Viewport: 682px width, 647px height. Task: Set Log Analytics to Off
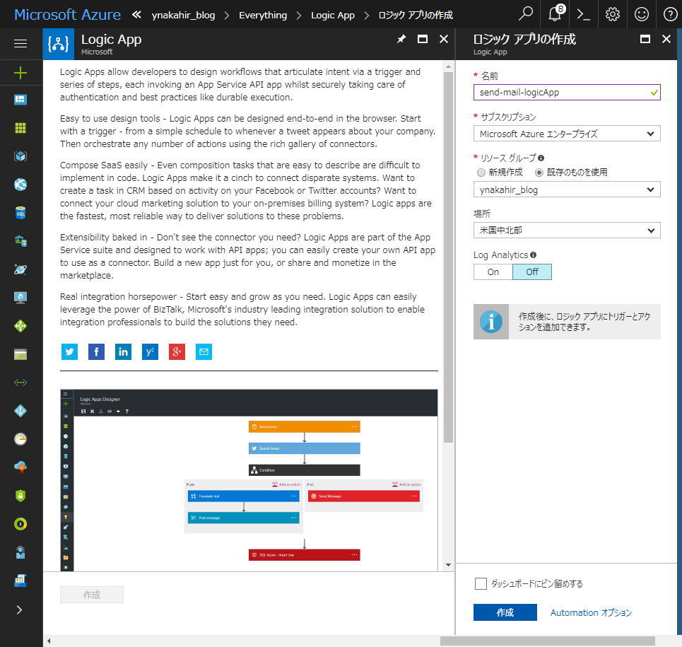click(x=532, y=272)
